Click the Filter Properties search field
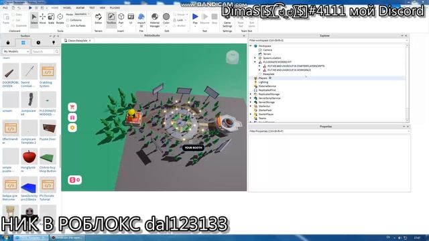 [329, 131]
